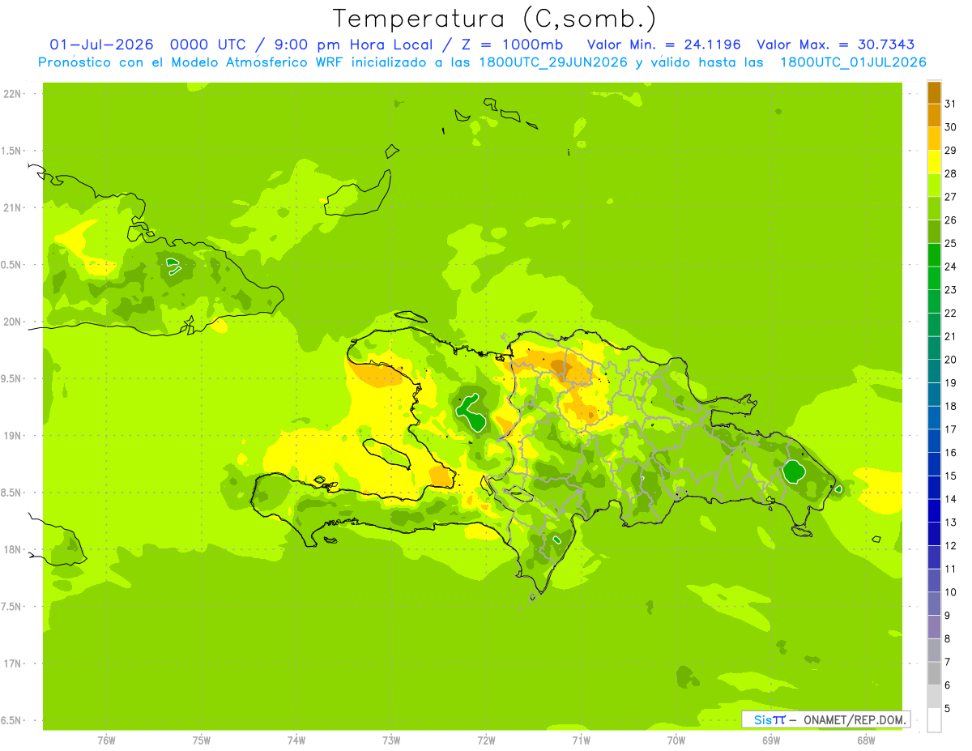
Task: Click the '21N' latitude axis label
Action: (12, 207)
